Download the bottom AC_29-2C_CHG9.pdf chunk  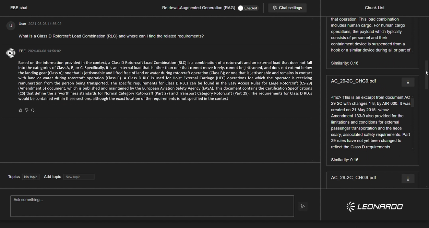click(x=408, y=179)
